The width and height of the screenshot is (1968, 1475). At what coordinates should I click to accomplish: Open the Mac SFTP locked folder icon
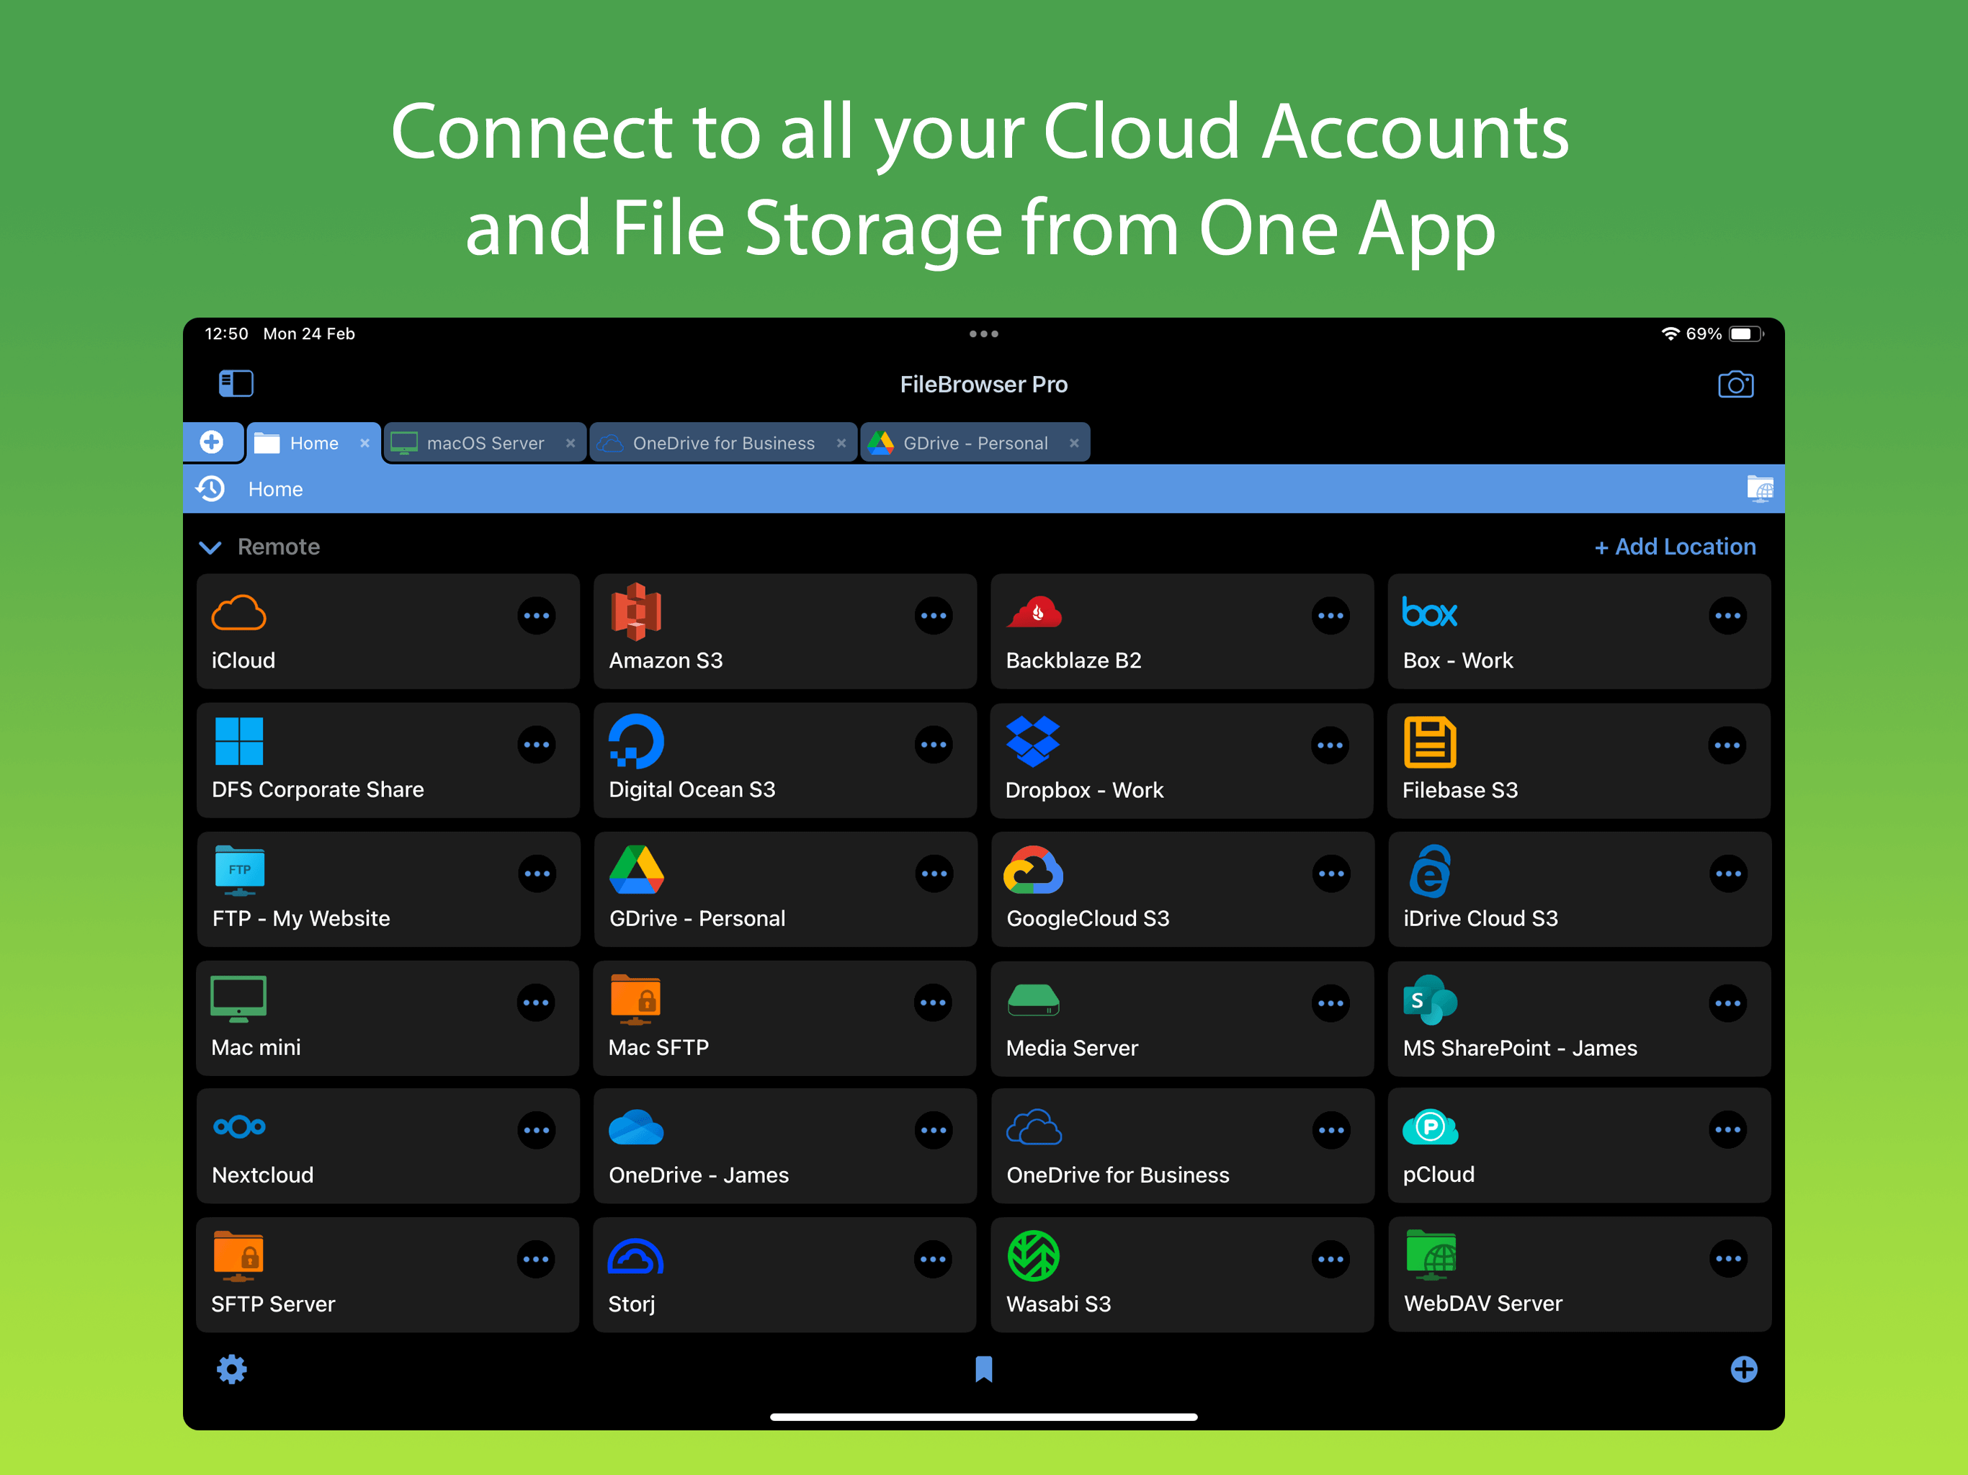pyautogui.click(x=635, y=1000)
